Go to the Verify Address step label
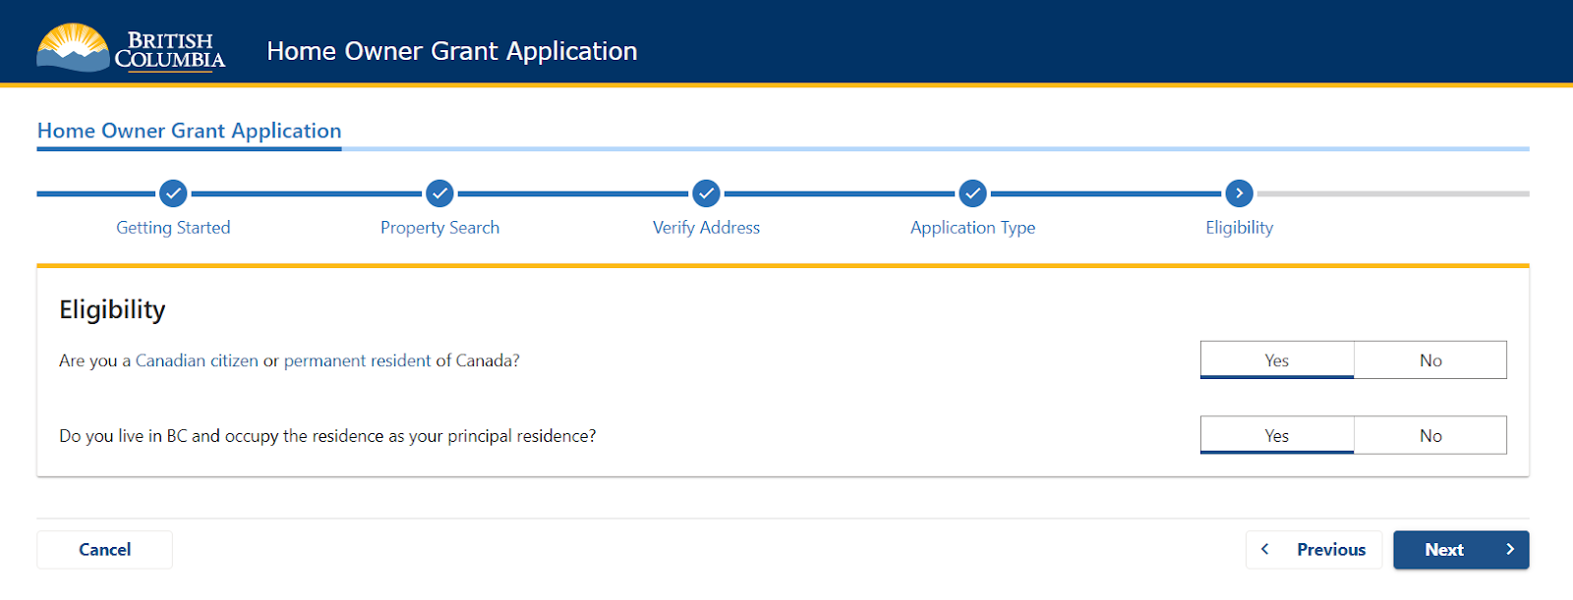This screenshot has height=600, width=1573. 706,228
